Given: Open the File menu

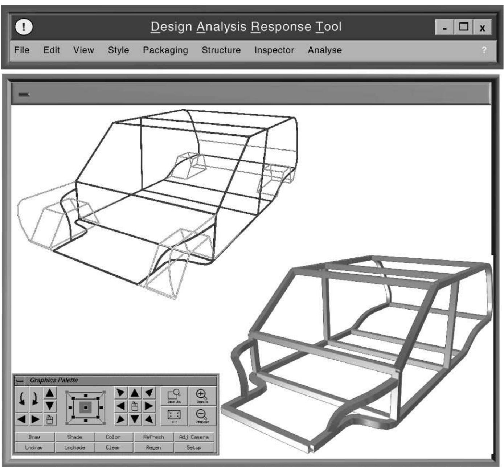Looking at the screenshot, I should [22, 50].
